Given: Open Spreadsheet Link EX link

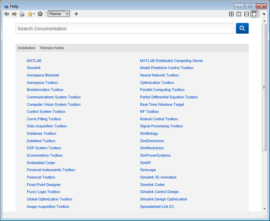Looking at the screenshot, I should pyautogui.click(x=157, y=207).
